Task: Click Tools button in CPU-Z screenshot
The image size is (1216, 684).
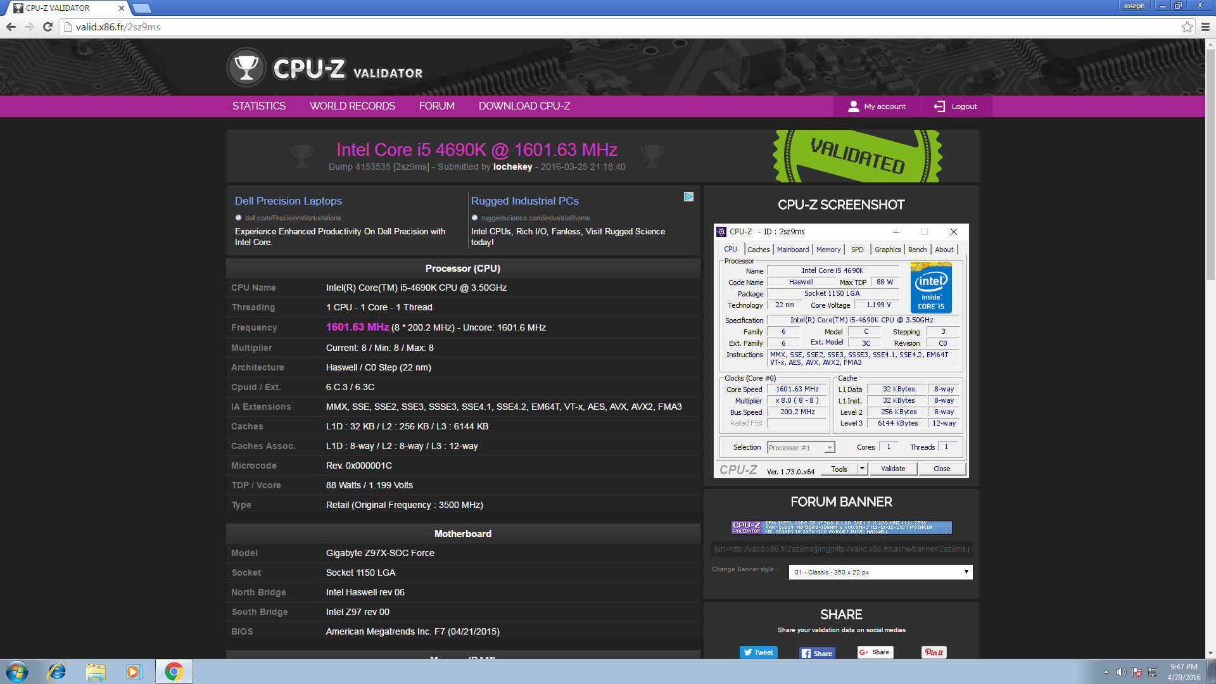Action: point(839,469)
